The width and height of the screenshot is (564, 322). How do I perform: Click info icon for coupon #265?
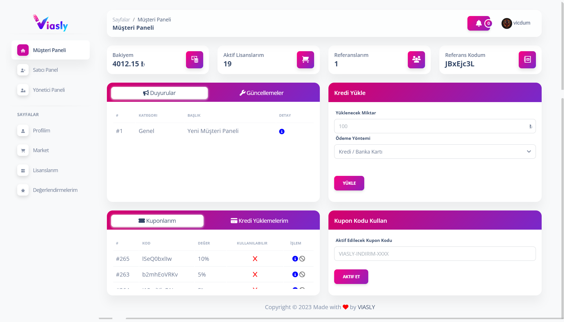[x=295, y=259]
